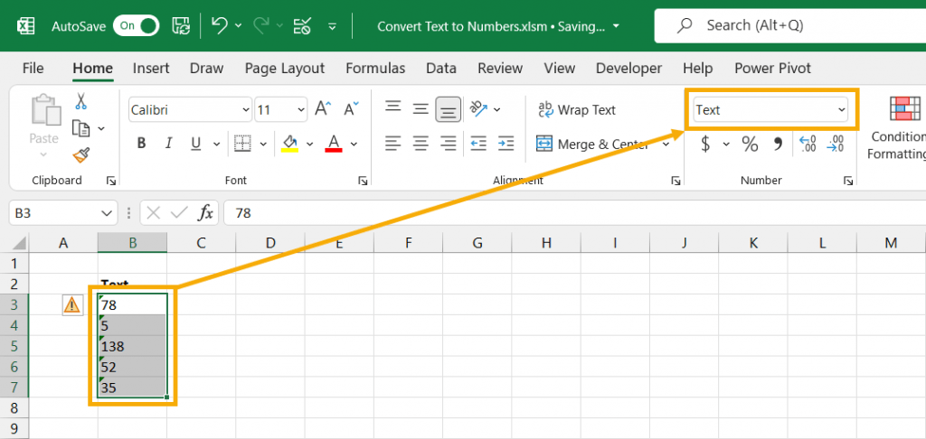Open the file name dropdown in title bar
Viewport: 926px width, 439px height.
[617, 26]
